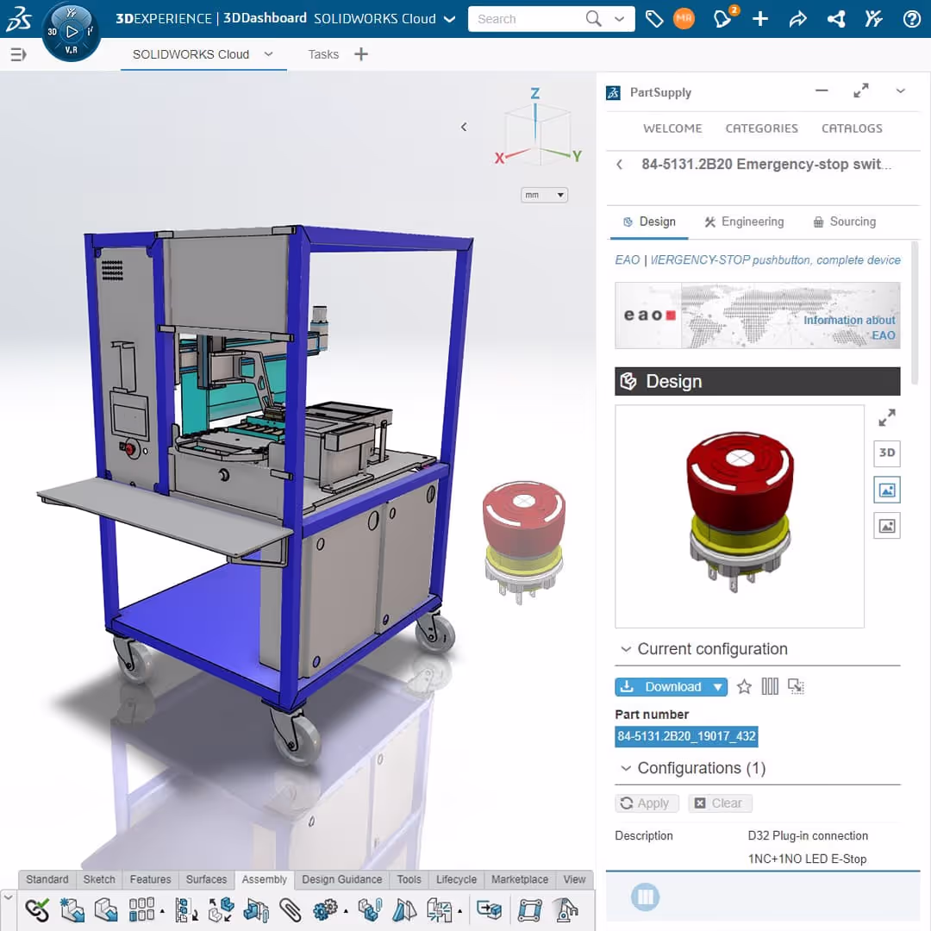
Task: Expand the part preview to fullscreen
Action: tap(886, 418)
